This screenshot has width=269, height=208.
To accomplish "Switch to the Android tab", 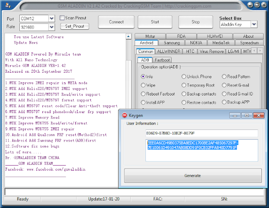I will (x=146, y=43).
